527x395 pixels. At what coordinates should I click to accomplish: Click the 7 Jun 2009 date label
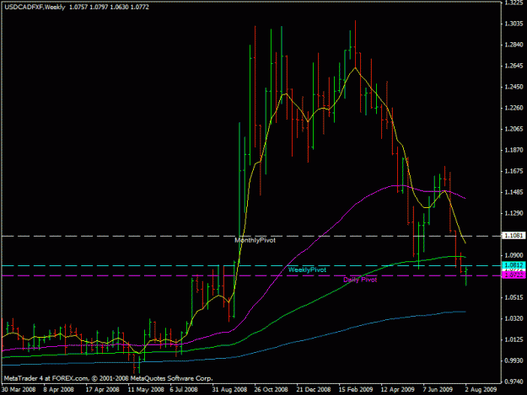tap(438, 390)
